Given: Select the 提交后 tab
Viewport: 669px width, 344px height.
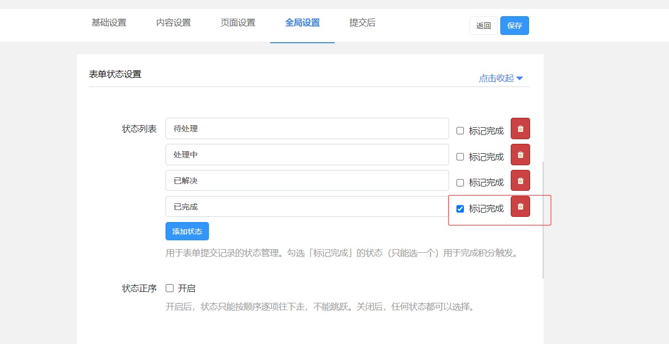Looking at the screenshot, I should 362,23.
